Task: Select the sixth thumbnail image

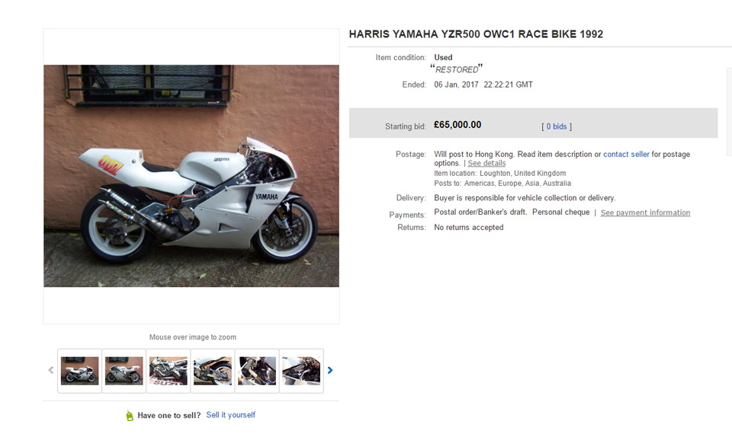Action: [301, 371]
